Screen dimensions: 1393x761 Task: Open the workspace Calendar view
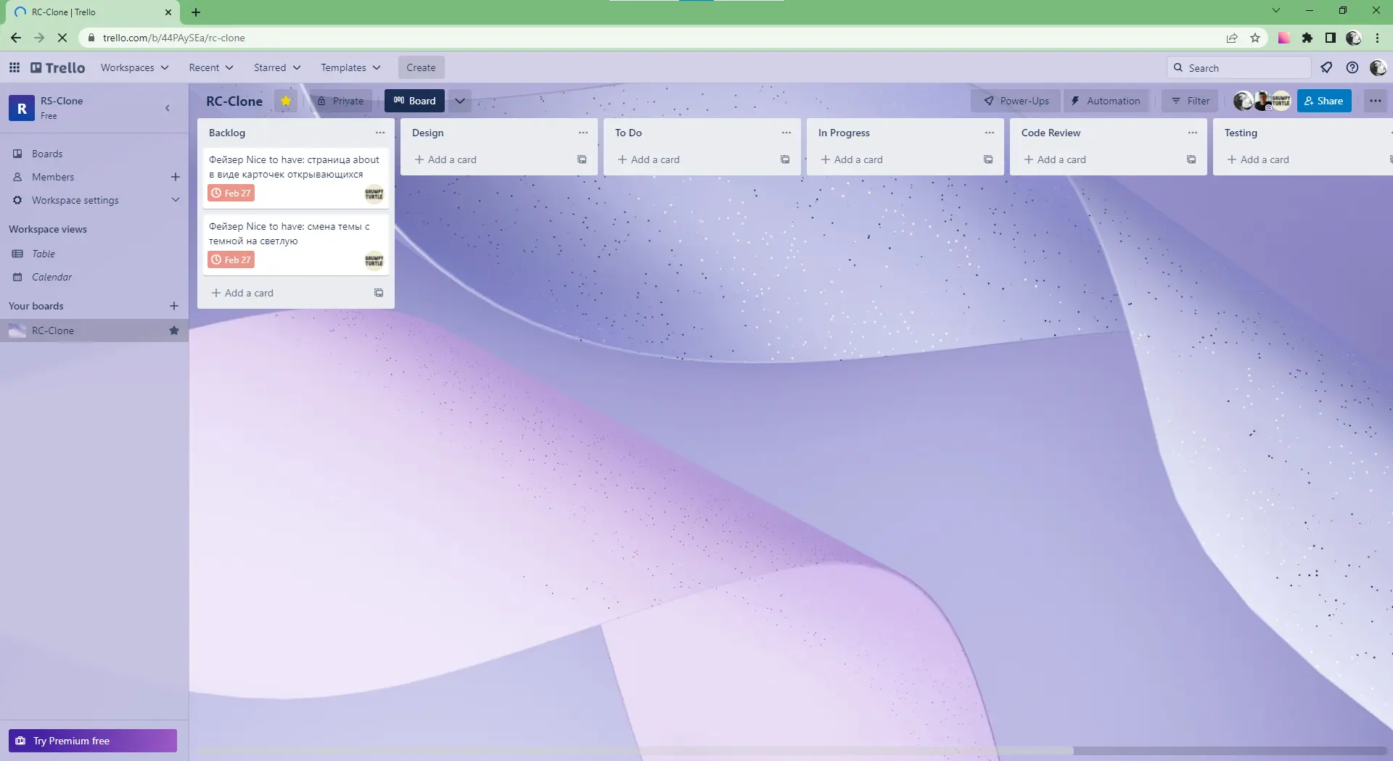[50, 276]
